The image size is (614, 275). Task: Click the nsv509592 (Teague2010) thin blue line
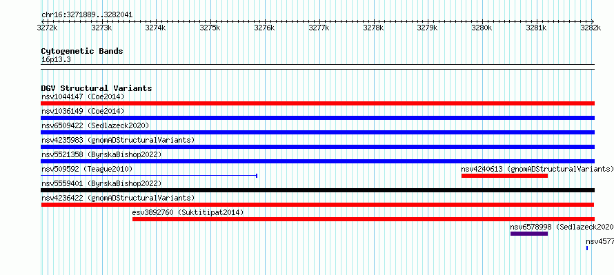point(149,176)
